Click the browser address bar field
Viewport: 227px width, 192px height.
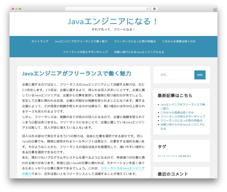coord(108,9)
